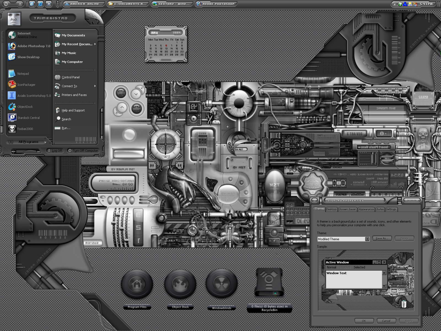Launch IconPackager from the Start menu
This screenshot has height=331, width=441.
pos(29,85)
